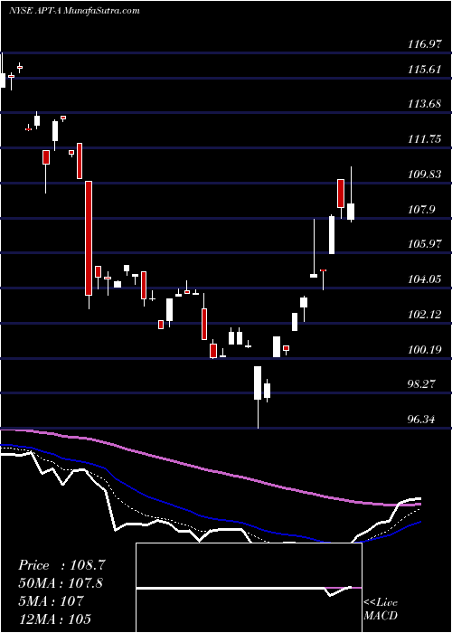The image size is (452, 633).
Task: Click the tall red candlestick falling from 109.83
Action: point(89,245)
